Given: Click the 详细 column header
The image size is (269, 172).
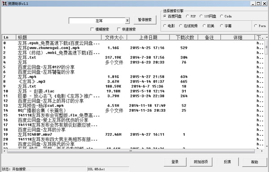Looking at the screenshot, I should [238, 37].
